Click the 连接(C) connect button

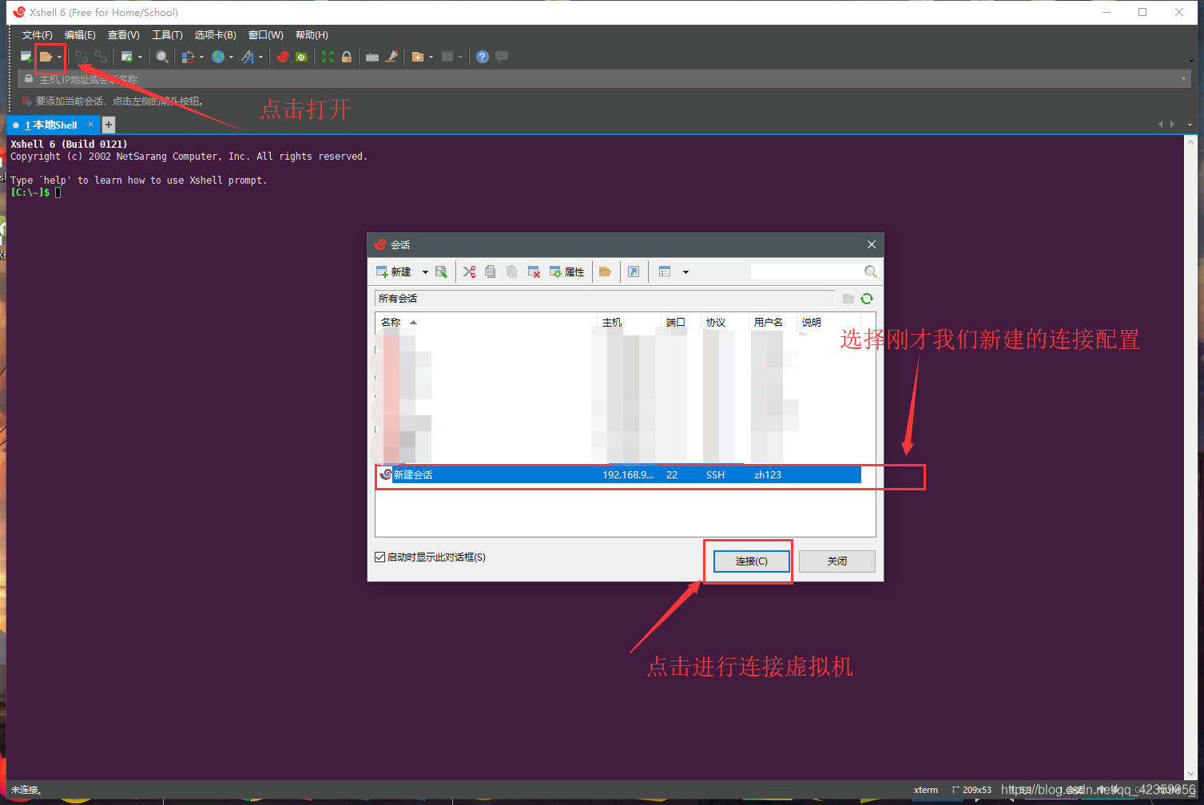pyautogui.click(x=751, y=561)
